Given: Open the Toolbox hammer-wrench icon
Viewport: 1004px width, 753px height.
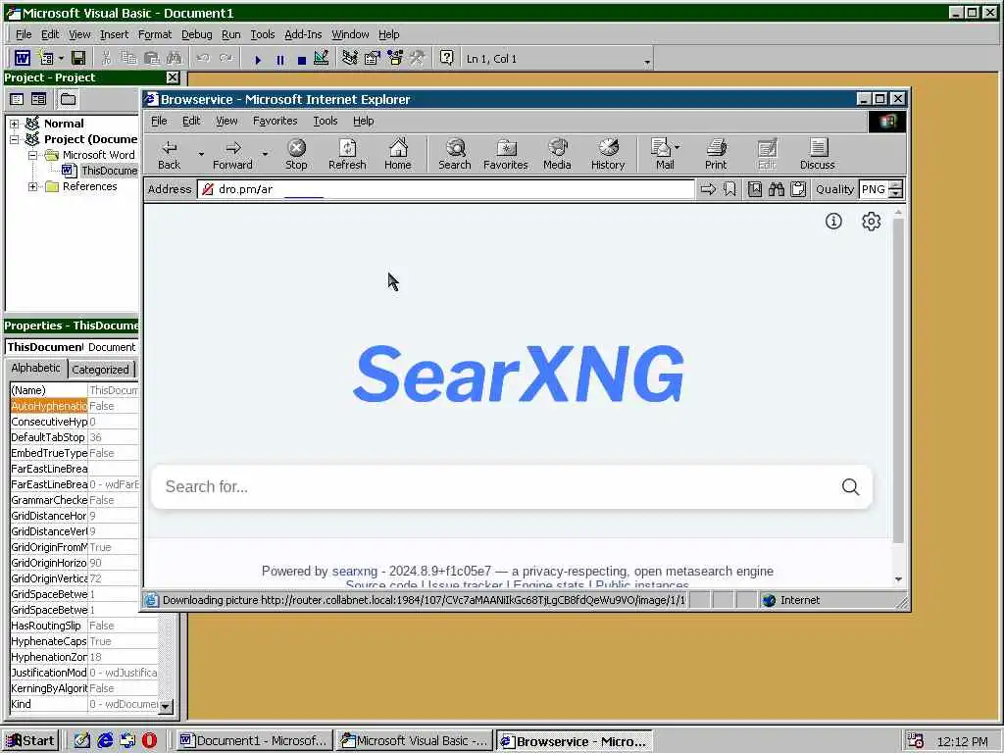Looking at the screenshot, I should pyautogui.click(x=418, y=58).
